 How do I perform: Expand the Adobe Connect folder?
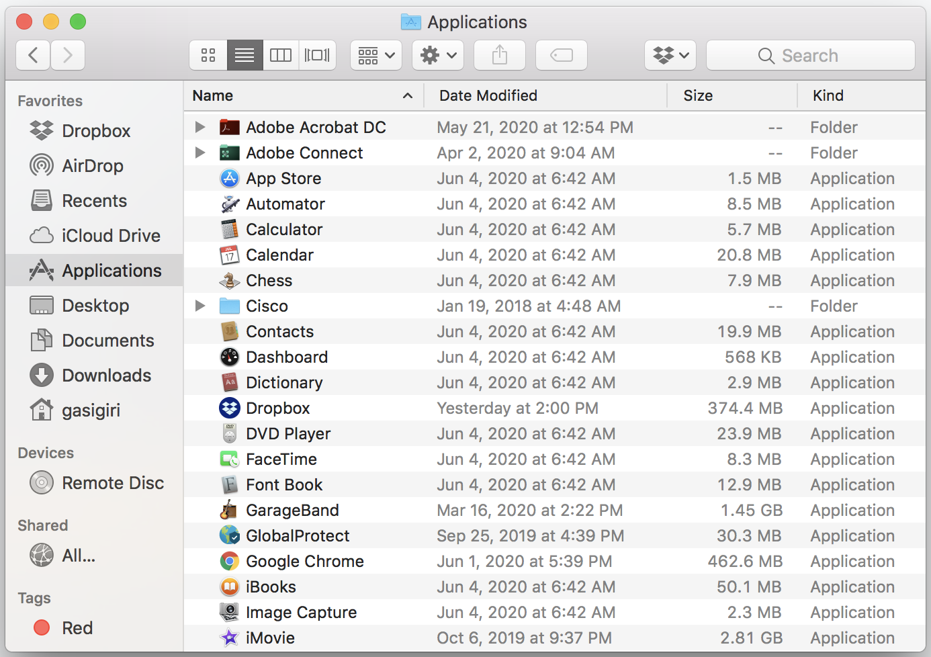tap(199, 152)
